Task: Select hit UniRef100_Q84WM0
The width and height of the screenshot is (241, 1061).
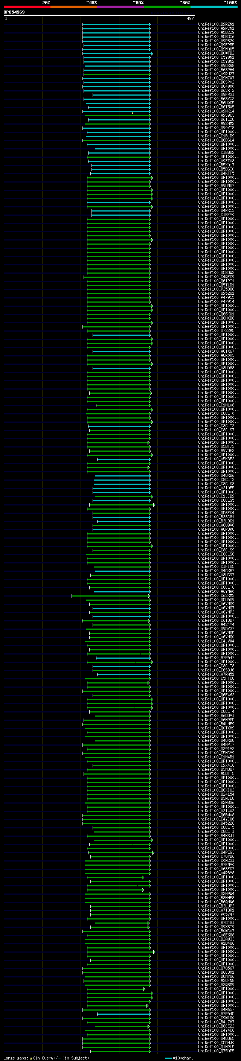Action: (x=216, y=87)
